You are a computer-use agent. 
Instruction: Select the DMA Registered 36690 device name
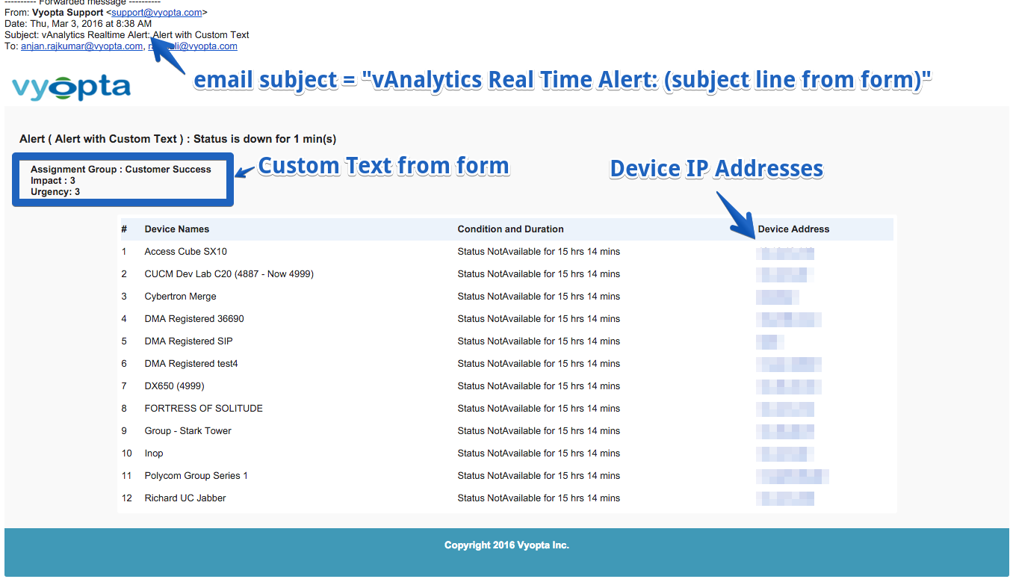194,319
